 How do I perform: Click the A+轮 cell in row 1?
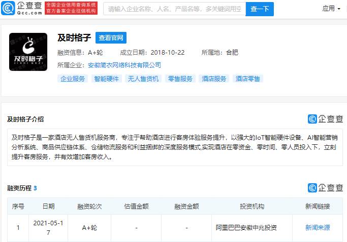[x=89, y=228]
